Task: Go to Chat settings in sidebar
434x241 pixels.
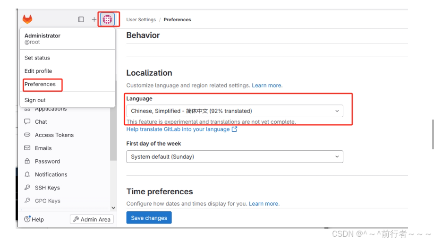Action: (41, 121)
